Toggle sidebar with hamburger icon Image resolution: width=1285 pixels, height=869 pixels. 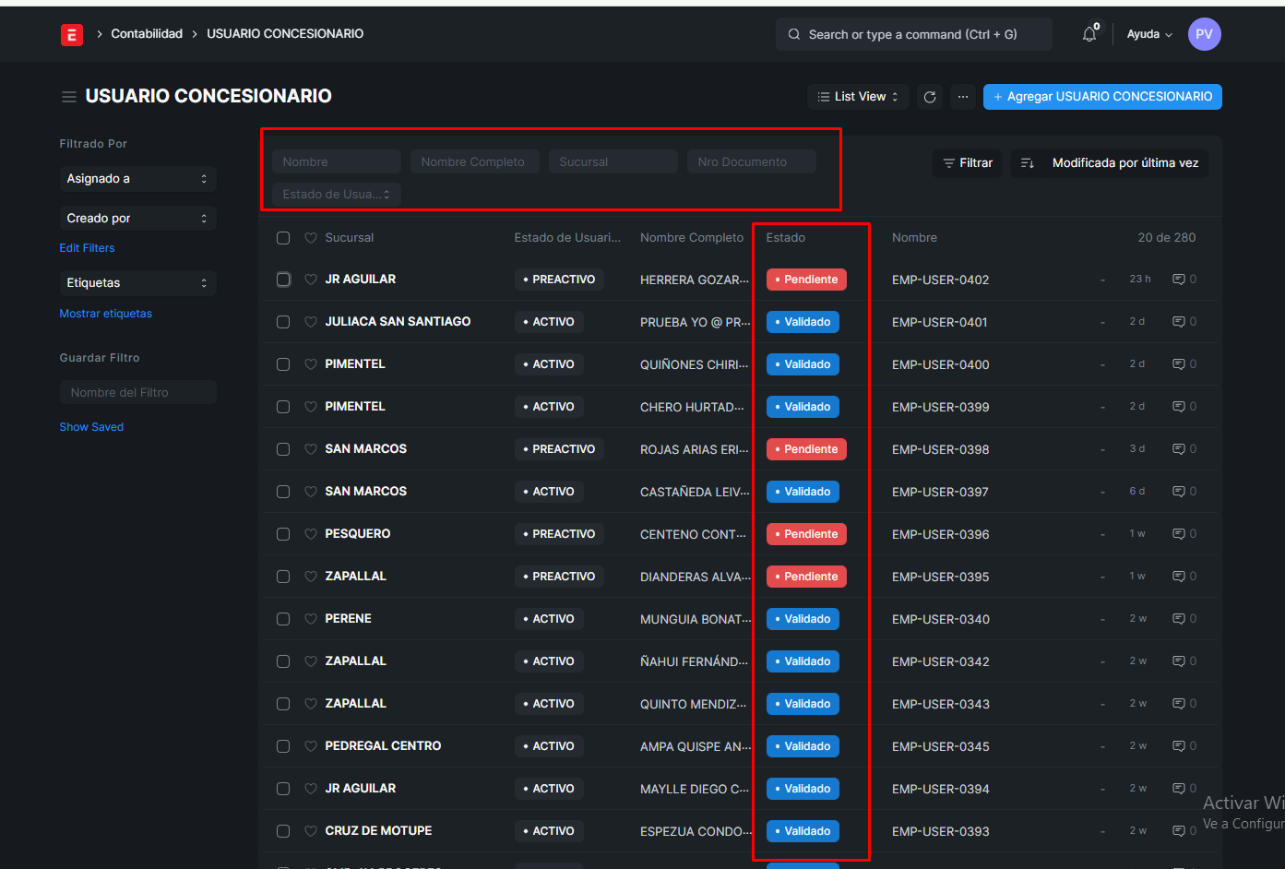pos(68,97)
